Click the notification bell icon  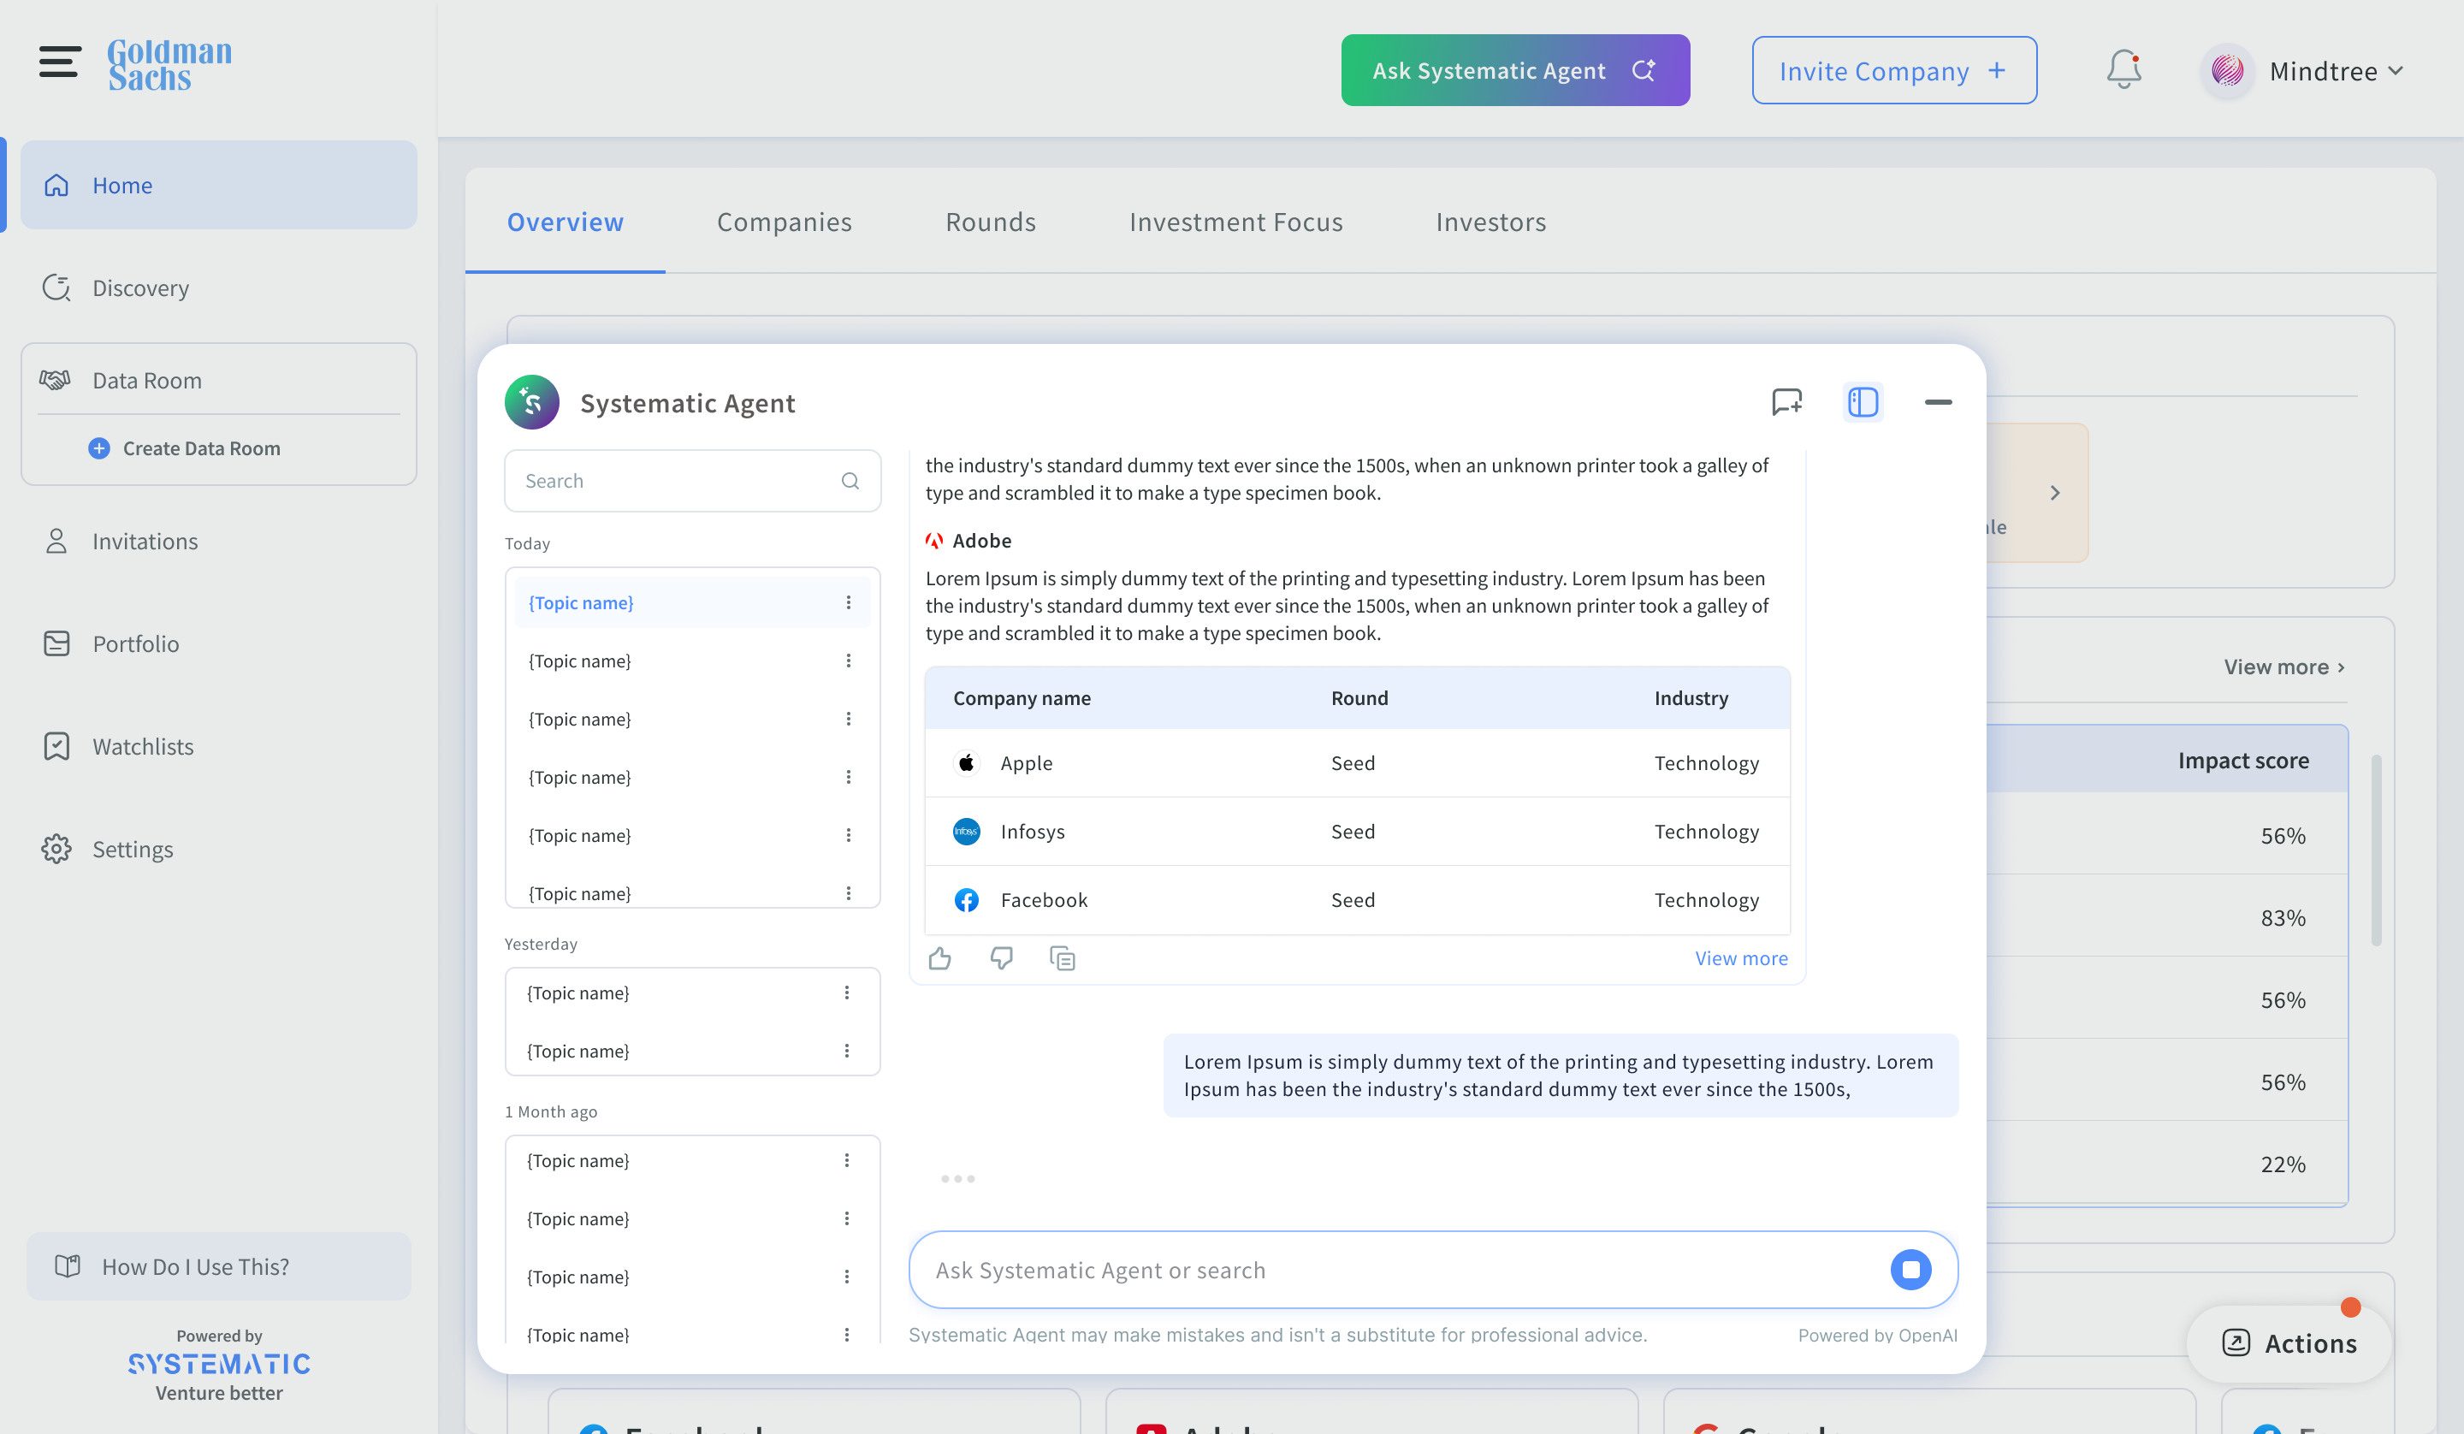point(2123,70)
